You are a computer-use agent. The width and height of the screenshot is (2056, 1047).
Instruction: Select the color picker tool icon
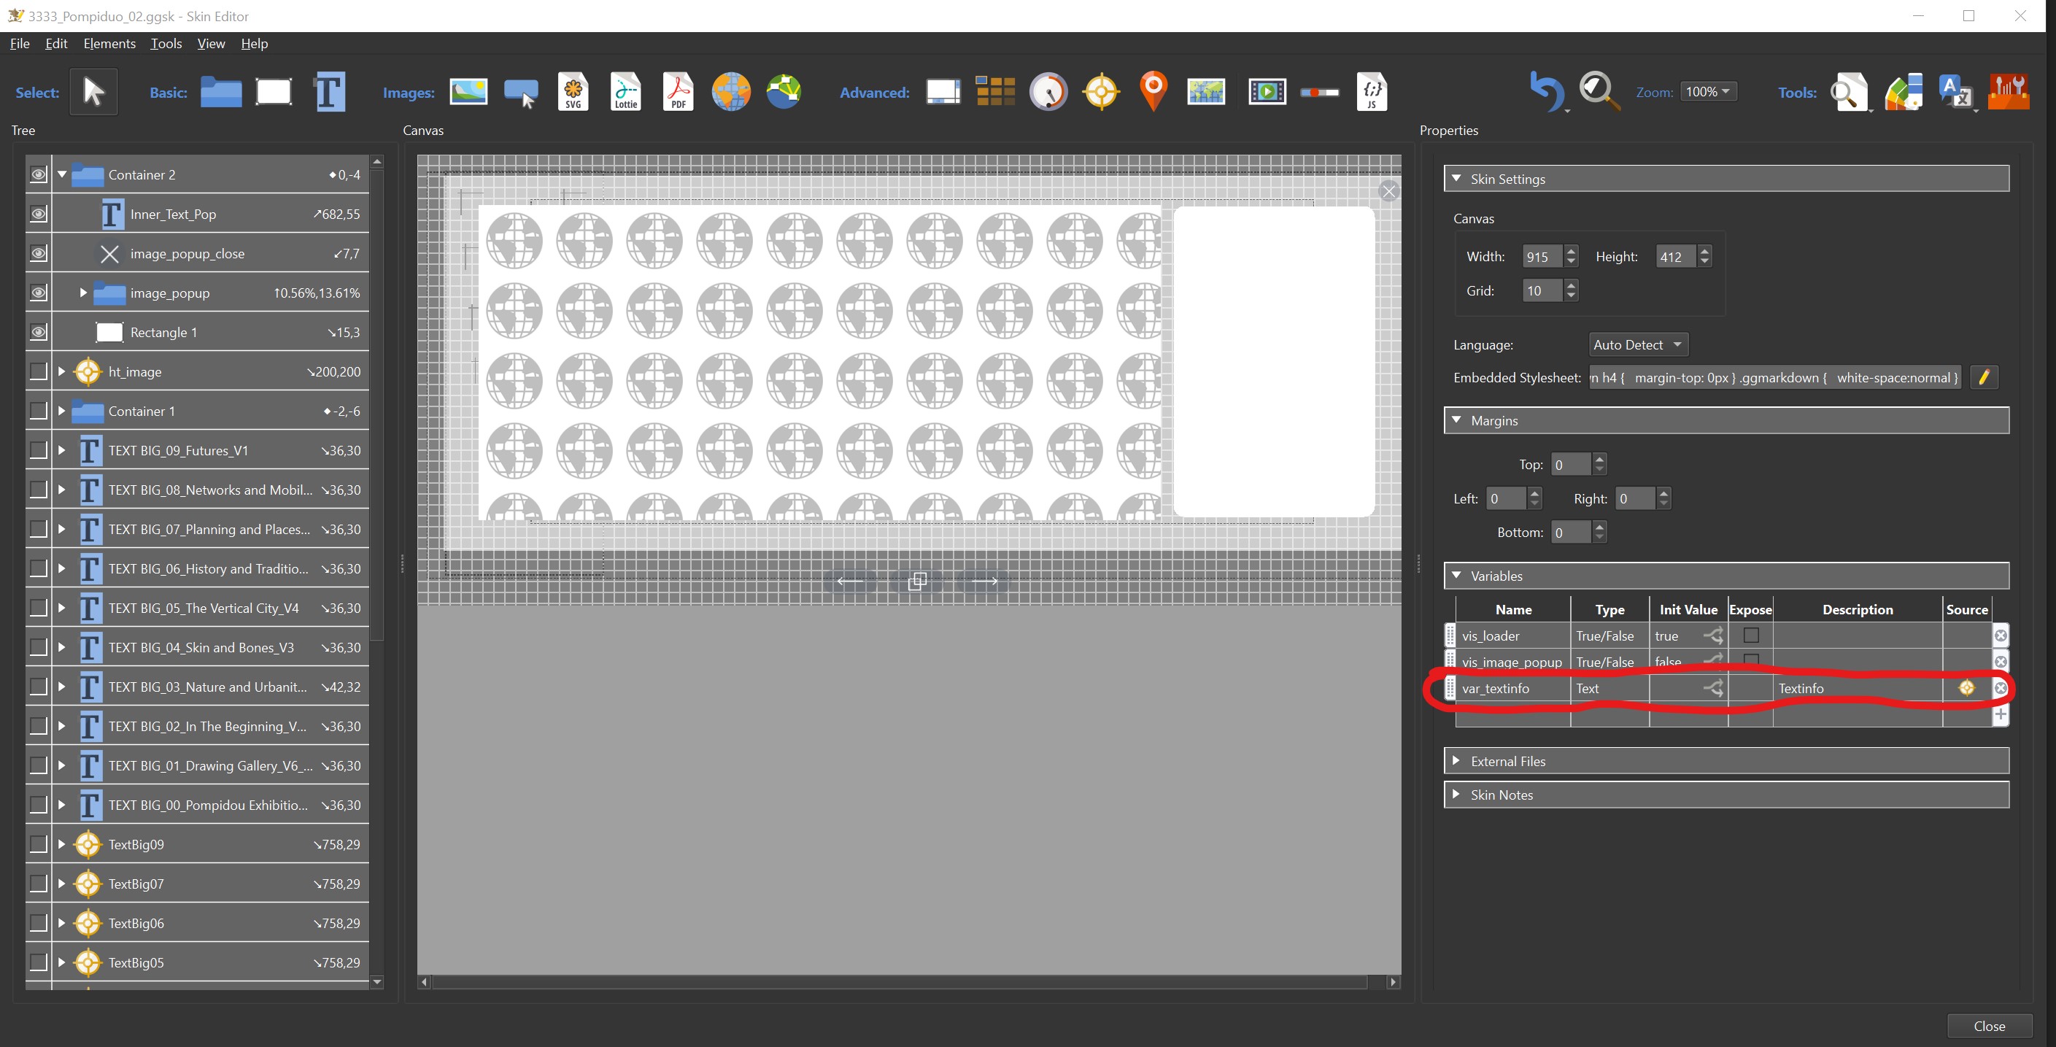(x=1903, y=90)
